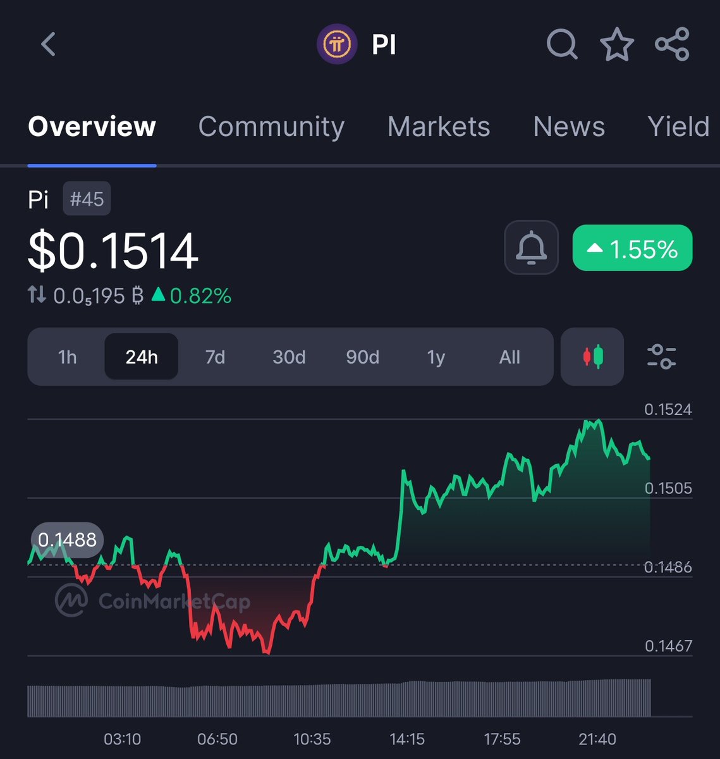Viewport: 720px width, 759px height.
Task: Add PI to watchlist star icon
Action: (616, 45)
